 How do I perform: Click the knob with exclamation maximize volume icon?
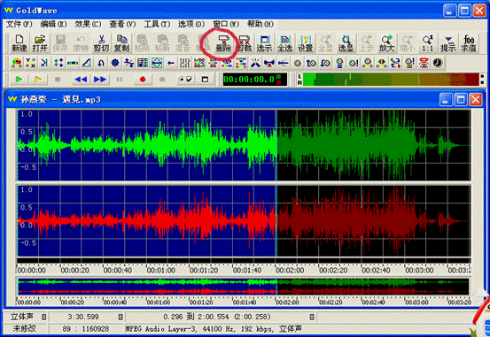tap(354, 63)
